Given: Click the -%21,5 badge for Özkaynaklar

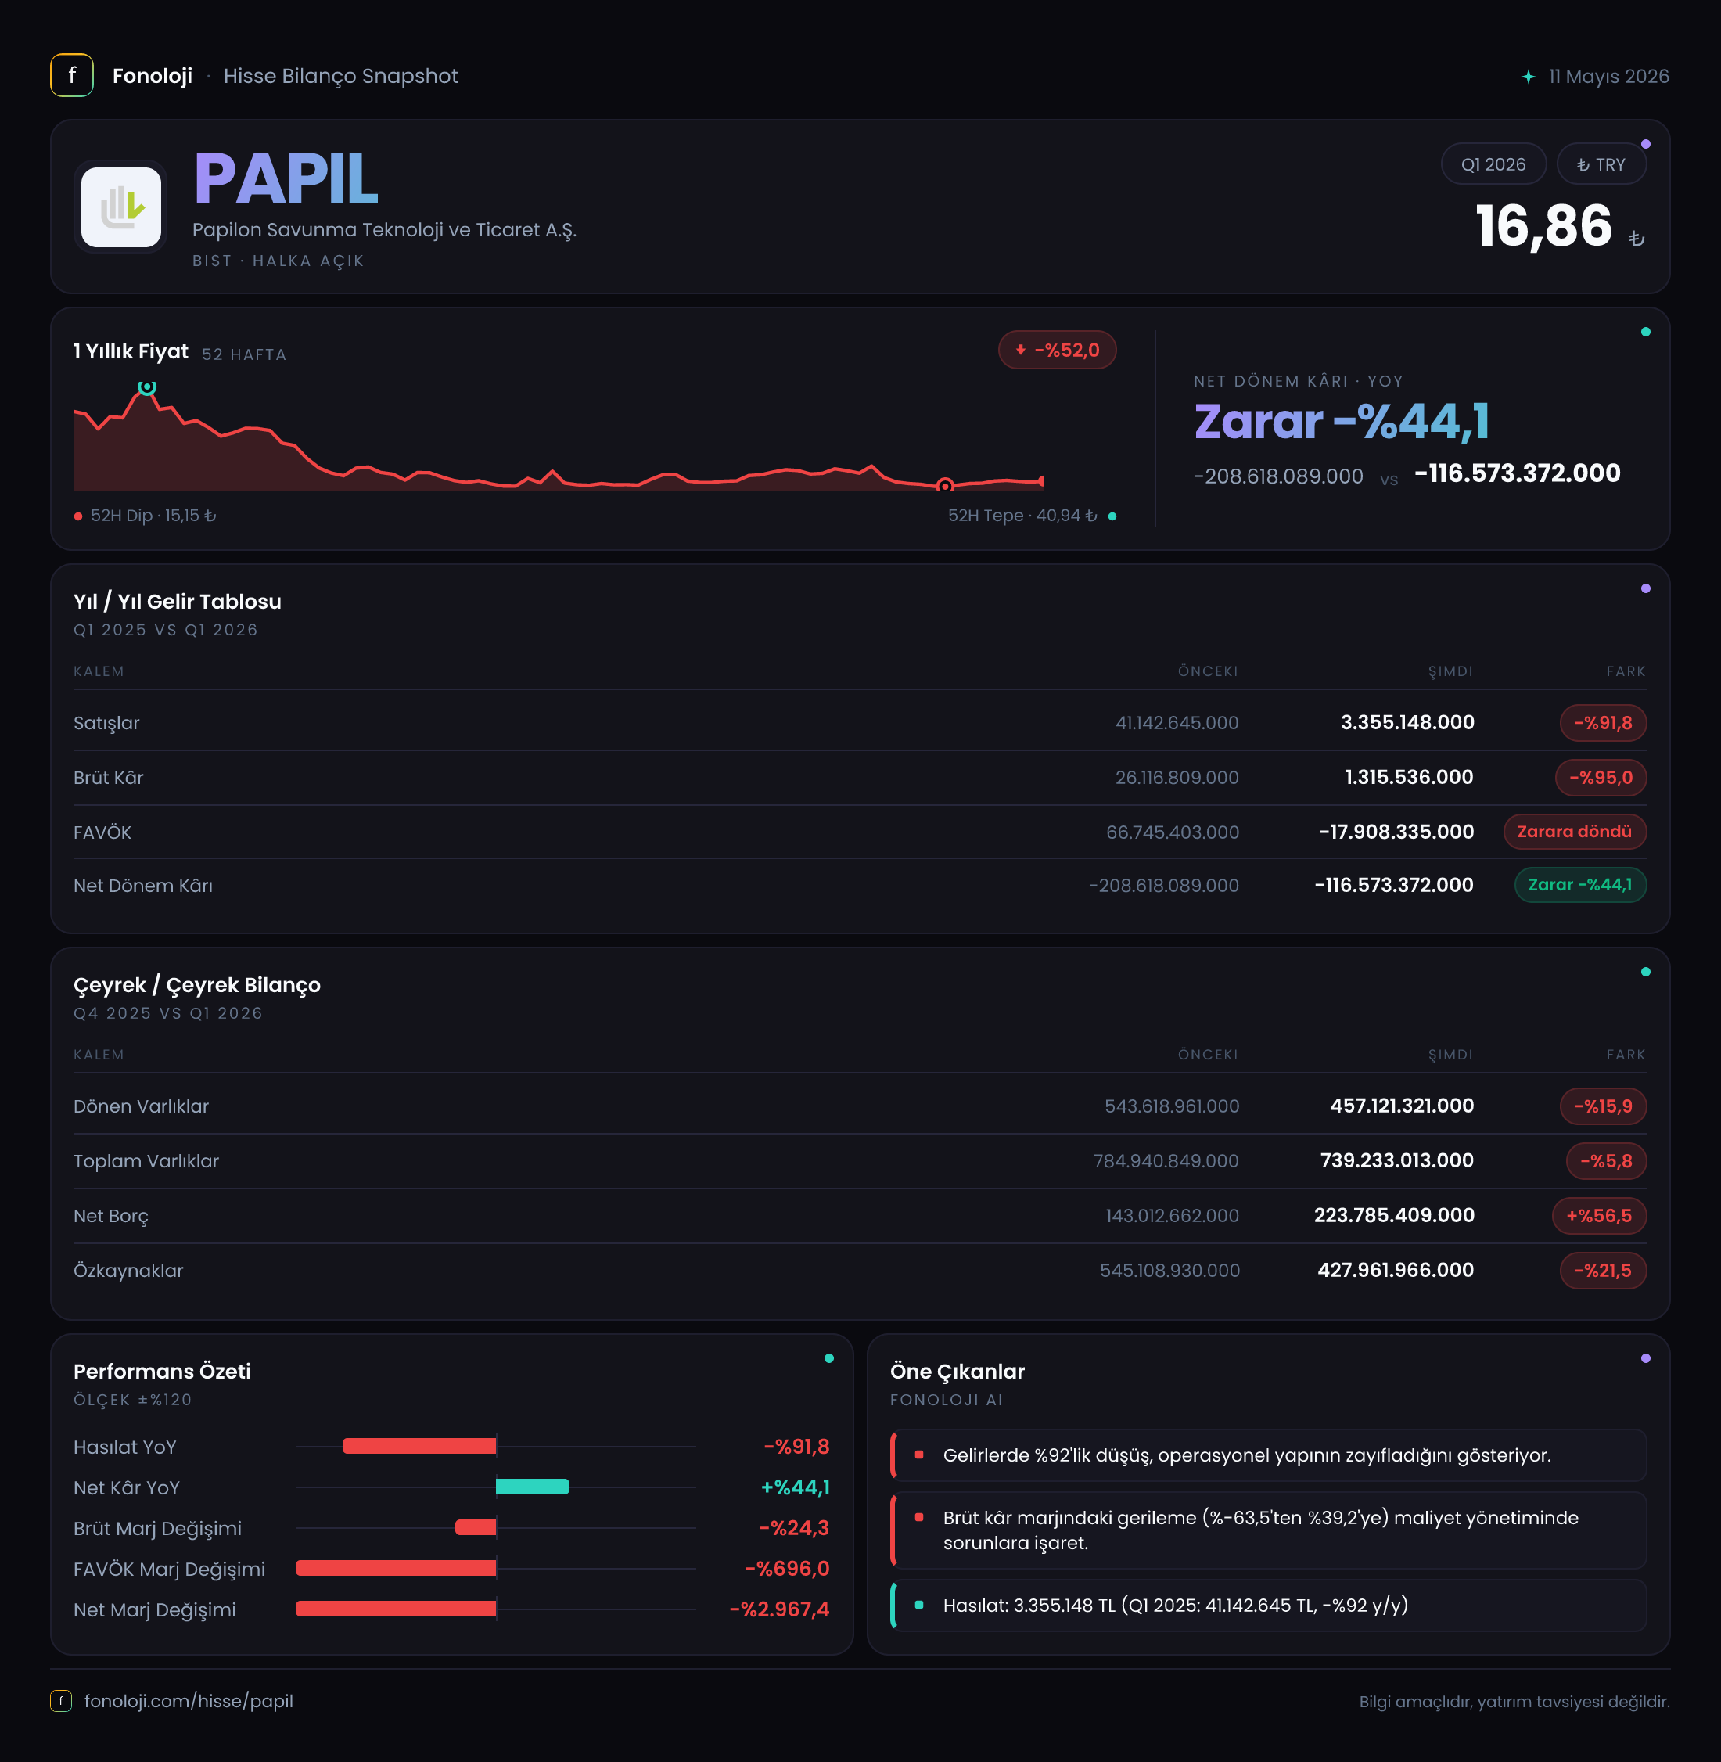Looking at the screenshot, I should [1603, 1270].
